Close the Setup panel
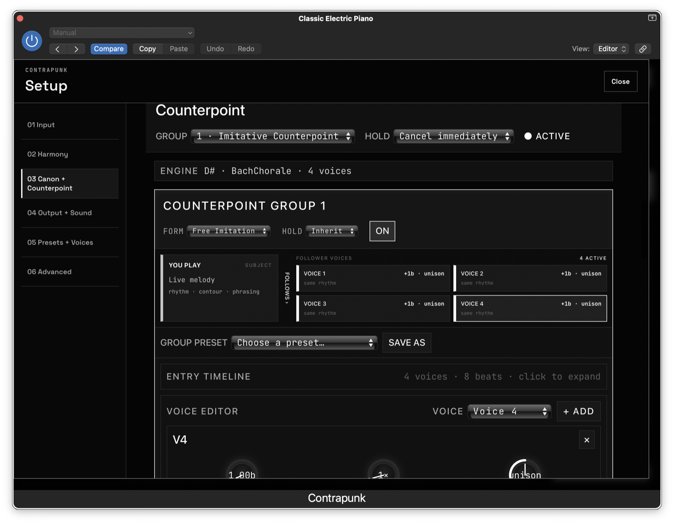Viewport: 674px width, 524px height. coord(620,82)
